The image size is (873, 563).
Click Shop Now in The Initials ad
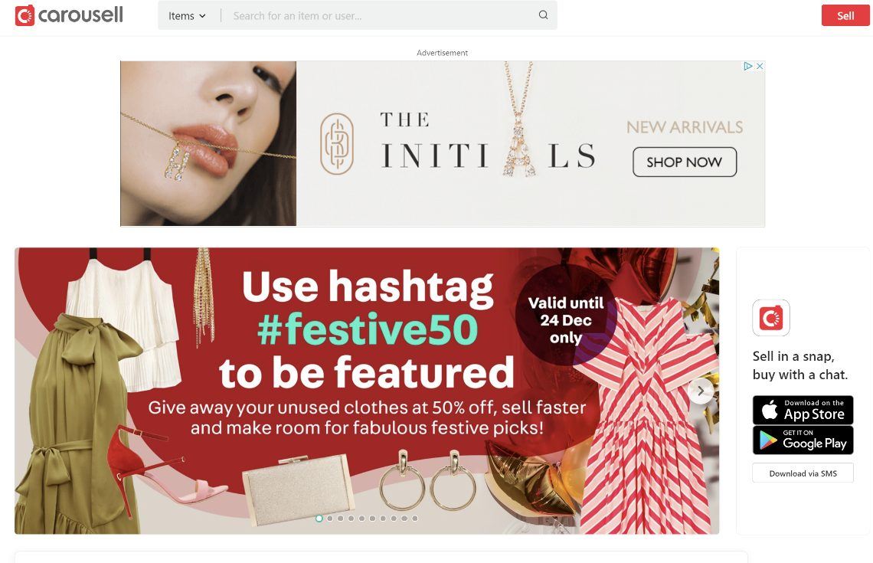[685, 162]
